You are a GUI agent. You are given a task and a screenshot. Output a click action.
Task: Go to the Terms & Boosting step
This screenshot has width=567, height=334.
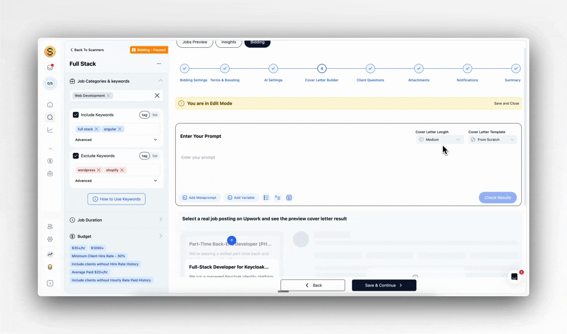click(225, 68)
